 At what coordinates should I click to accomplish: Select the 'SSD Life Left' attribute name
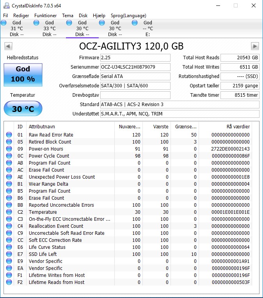[x=43, y=254]
